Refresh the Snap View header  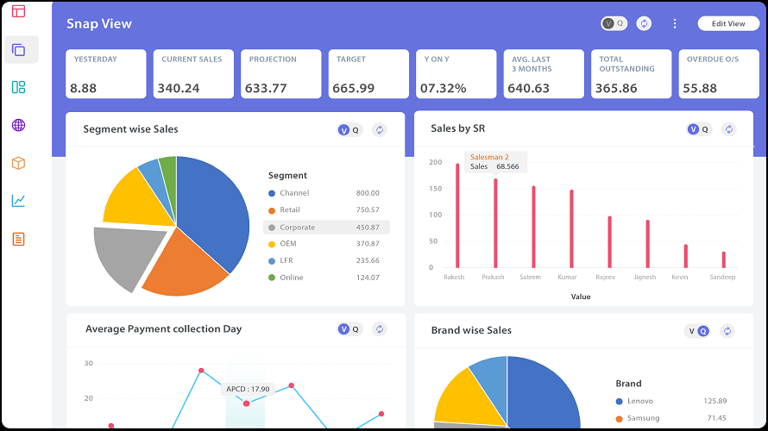[x=644, y=23]
